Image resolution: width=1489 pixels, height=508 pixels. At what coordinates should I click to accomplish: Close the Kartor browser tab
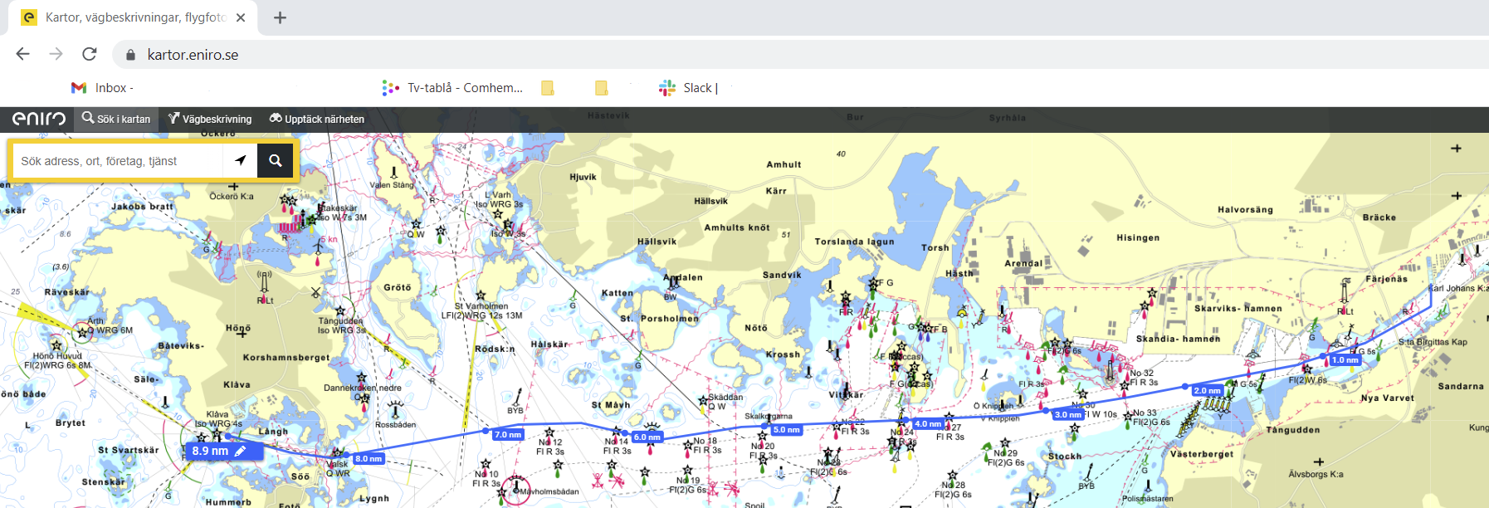coord(241,17)
